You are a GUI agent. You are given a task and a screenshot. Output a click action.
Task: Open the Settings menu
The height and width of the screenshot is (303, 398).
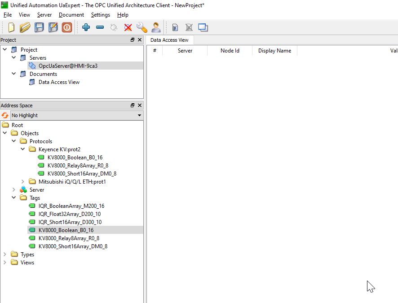pyautogui.click(x=101, y=15)
